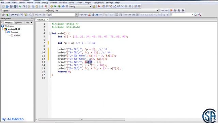218x123 pixels.
Task: Open the File menu
Action: click(3, 2)
